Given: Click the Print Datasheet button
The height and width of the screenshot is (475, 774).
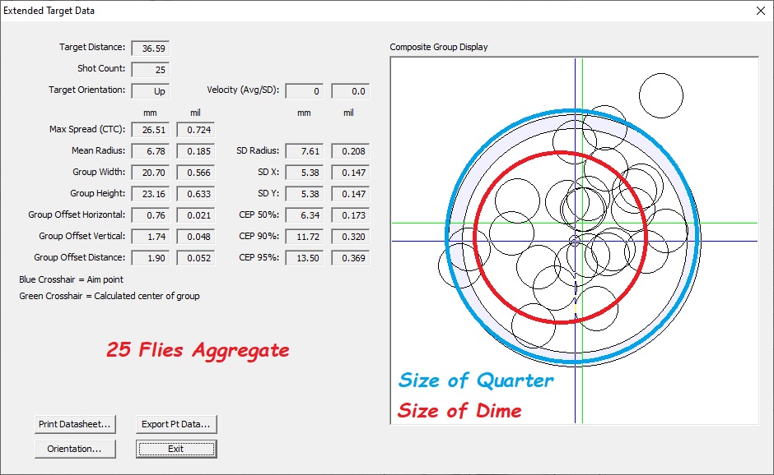Looking at the screenshot, I should [x=75, y=424].
